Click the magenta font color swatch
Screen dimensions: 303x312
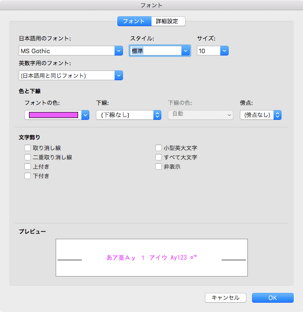click(53, 115)
